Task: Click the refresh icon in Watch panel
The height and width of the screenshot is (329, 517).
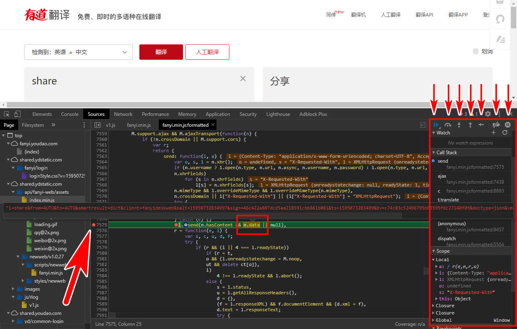Action: pyautogui.click(x=504, y=132)
